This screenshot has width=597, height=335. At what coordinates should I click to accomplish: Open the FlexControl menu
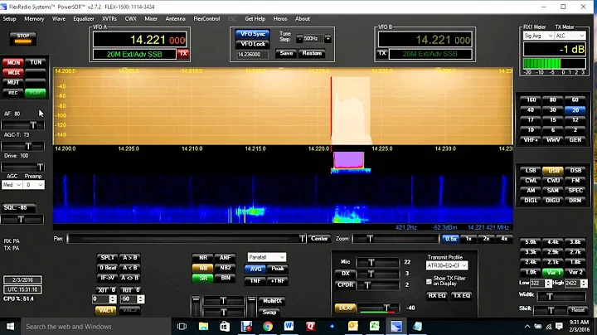[206, 18]
